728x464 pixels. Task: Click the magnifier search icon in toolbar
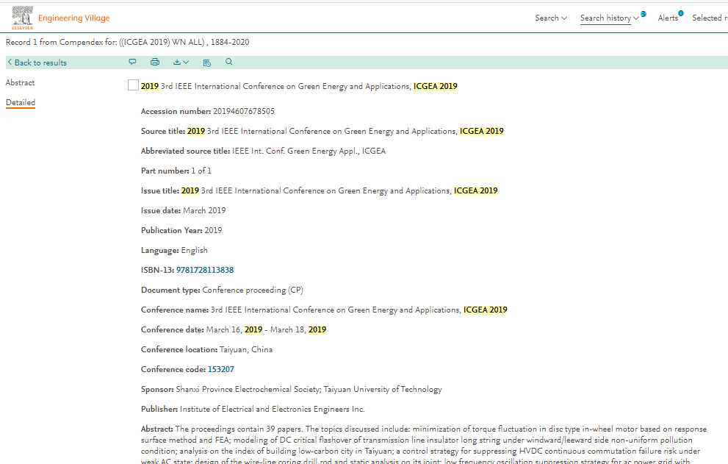[x=229, y=62]
